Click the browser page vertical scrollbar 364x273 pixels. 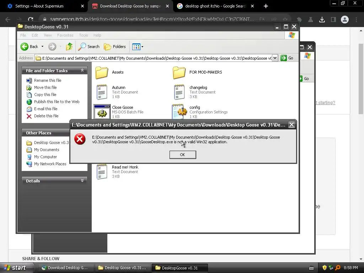click(361, 79)
